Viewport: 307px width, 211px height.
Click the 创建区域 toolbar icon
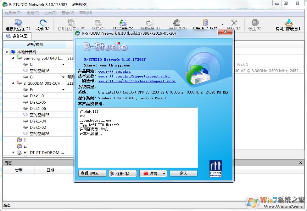[x=176, y=23]
